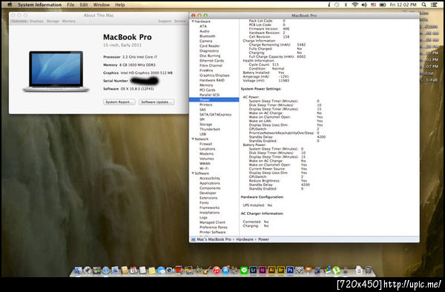The width and height of the screenshot is (445, 292).
Task: Select Thunderbolt in the sidebar
Action: pos(210,129)
